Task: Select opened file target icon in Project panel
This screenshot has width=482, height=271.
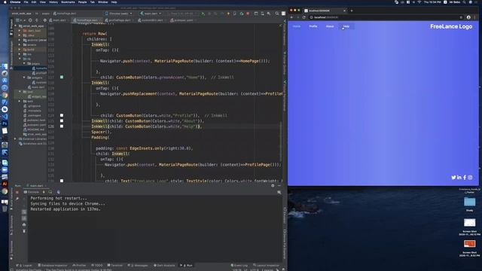Action: (x=30, y=20)
